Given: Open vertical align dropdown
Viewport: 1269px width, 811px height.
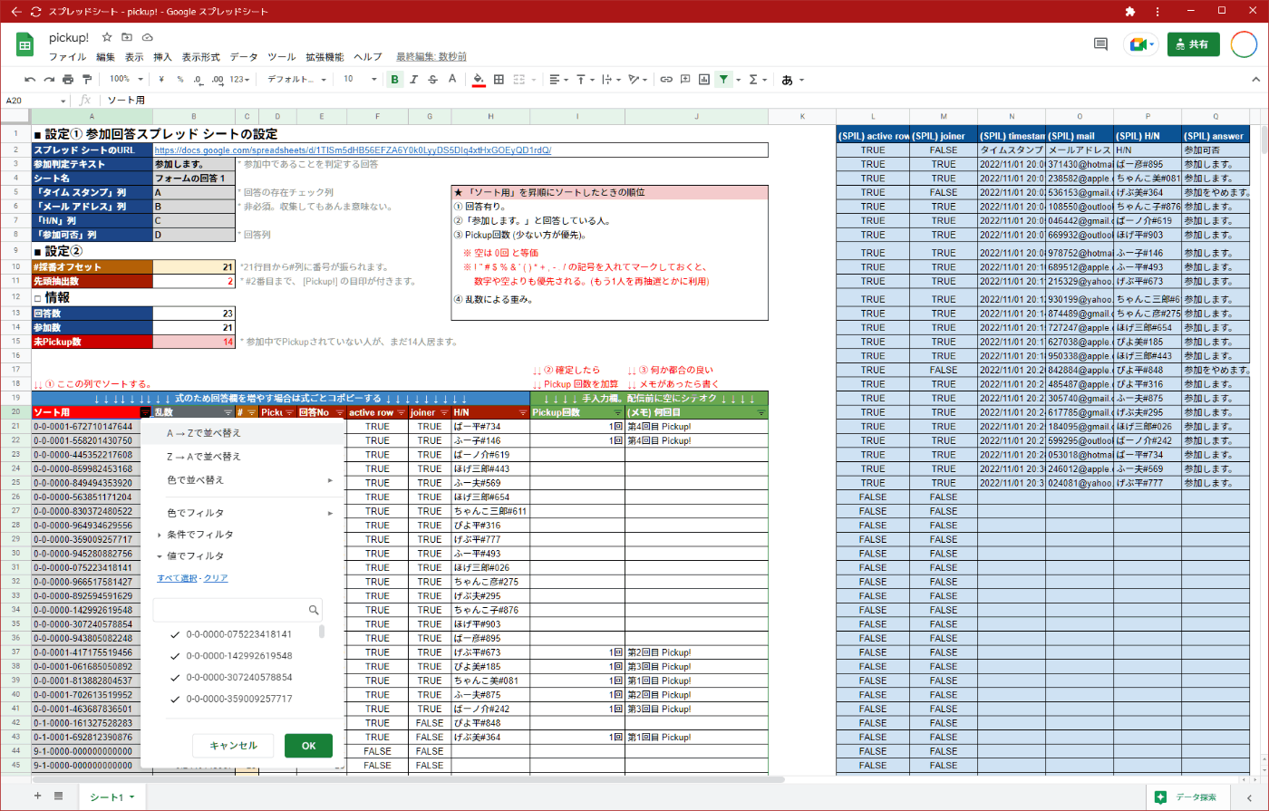Looking at the screenshot, I should 585,80.
